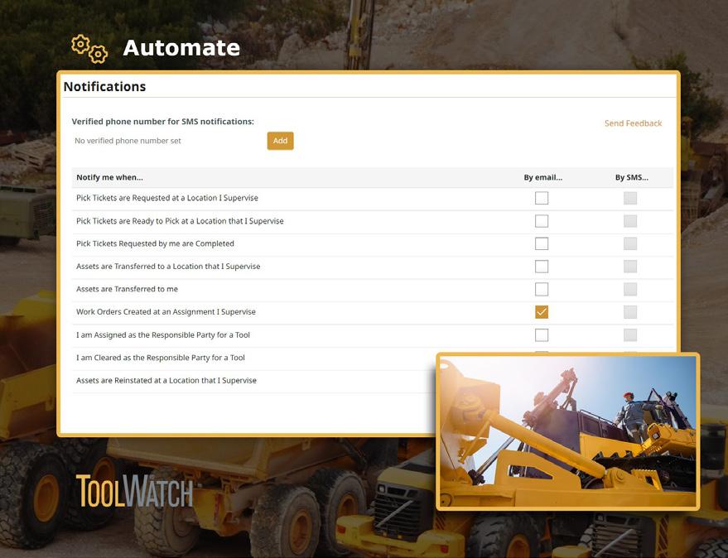This screenshot has height=558, width=728.
Task: Enable email for Pick Tickets Ready to Pick
Action: [x=542, y=221]
